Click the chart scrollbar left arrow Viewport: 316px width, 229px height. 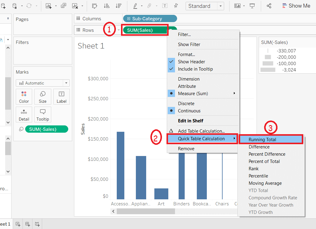pos(113,211)
